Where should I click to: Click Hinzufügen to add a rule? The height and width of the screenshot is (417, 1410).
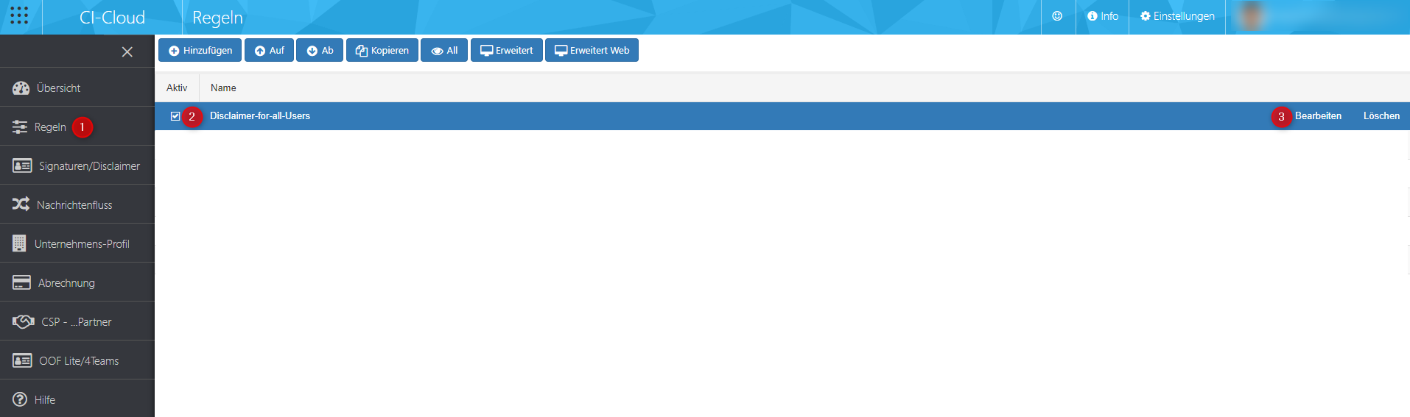coord(200,51)
